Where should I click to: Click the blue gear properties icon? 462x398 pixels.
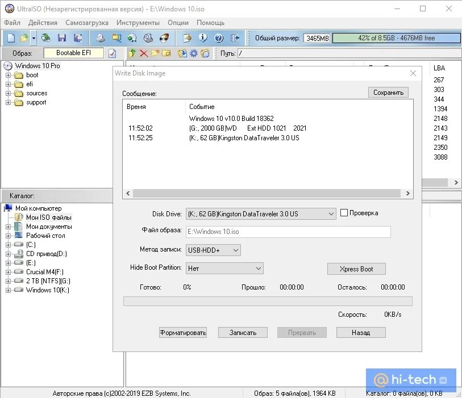(x=194, y=53)
